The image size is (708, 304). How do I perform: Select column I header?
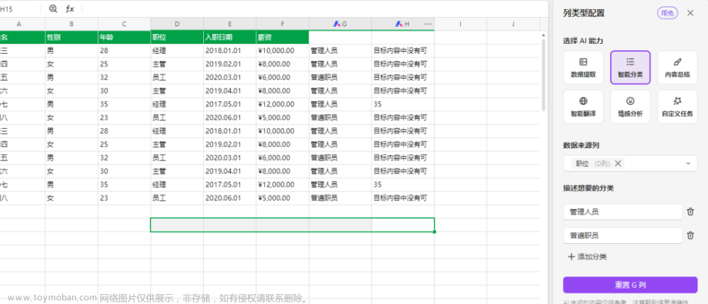(461, 24)
